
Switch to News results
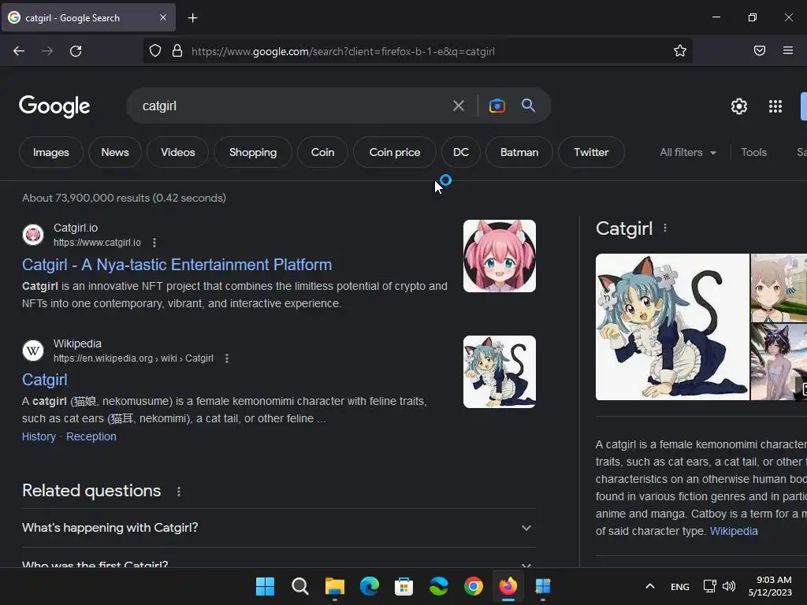115,152
